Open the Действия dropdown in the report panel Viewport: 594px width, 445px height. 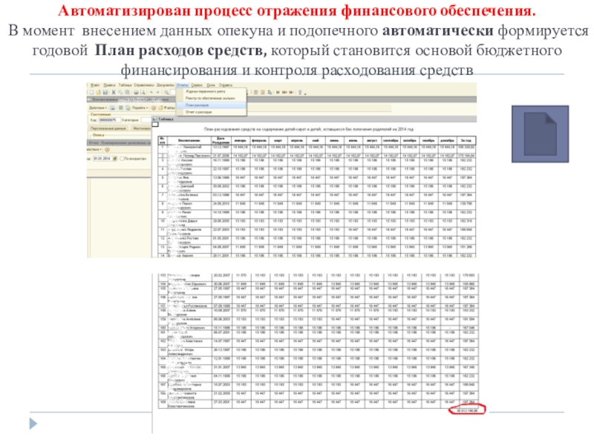click(x=94, y=149)
